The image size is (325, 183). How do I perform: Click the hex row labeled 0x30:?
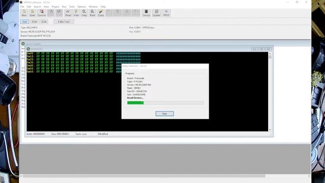click(84, 63)
